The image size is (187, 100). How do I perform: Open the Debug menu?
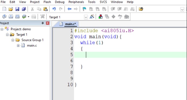(x=60, y=2)
